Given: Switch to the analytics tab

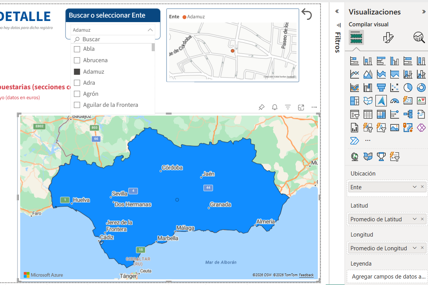Looking at the screenshot, I should pyautogui.click(x=419, y=37).
